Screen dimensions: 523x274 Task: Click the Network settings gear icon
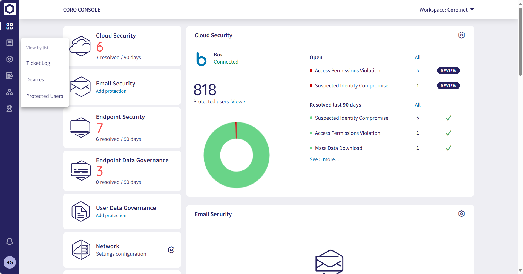click(x=171, y=250)
